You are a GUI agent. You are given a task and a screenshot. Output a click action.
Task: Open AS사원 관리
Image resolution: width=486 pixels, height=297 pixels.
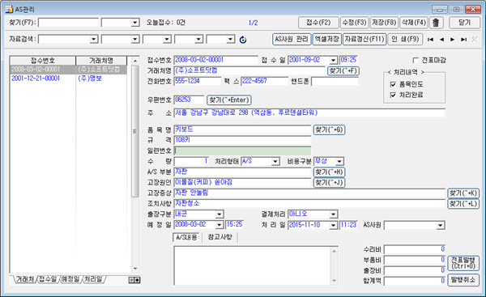[x=292, y=40]
